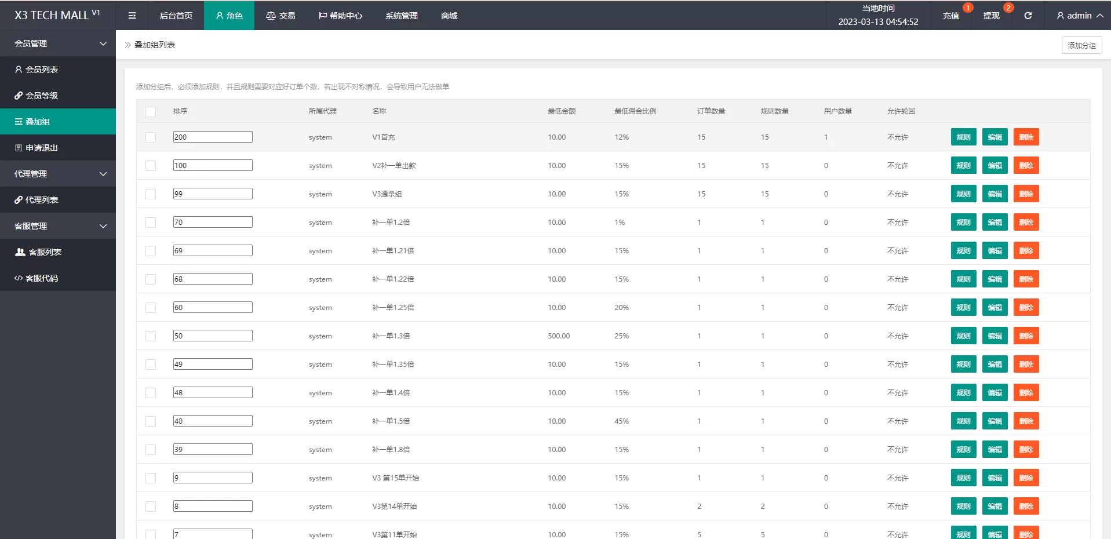Click the refresh icon in top bar
Viewport: 1111px width, 539px height.
[x=1028, y=16]
